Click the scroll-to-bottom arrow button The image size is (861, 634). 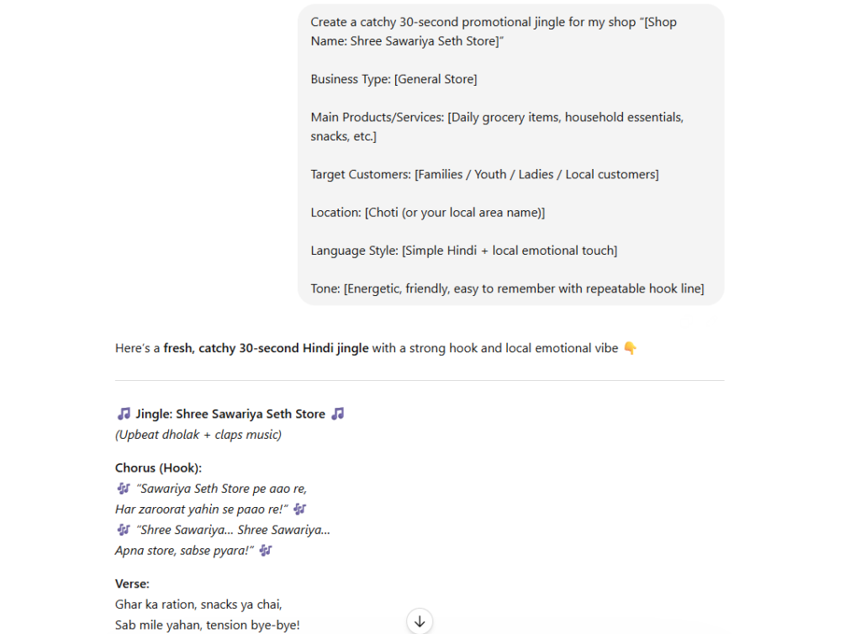click(419, 621)
